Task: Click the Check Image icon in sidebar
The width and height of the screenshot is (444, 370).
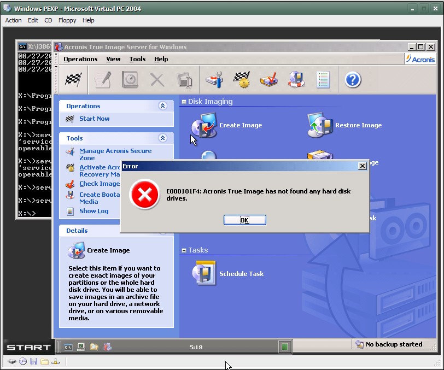Action: coord(70,184)
